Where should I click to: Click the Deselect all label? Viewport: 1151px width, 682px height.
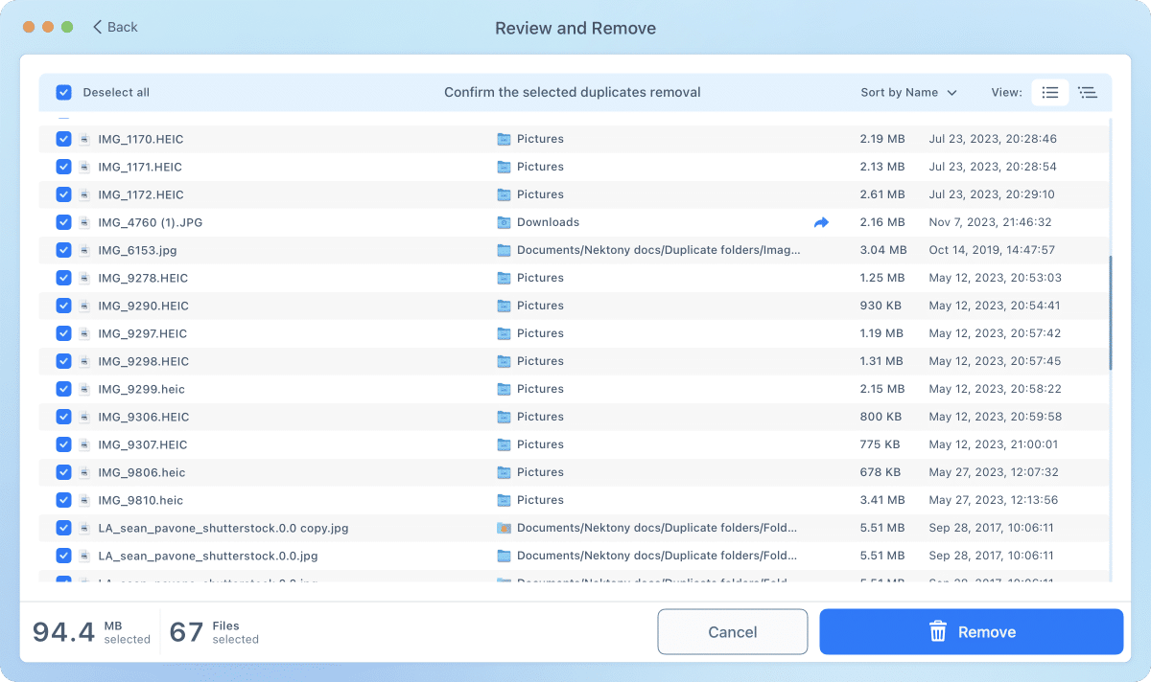coord(116,93)
